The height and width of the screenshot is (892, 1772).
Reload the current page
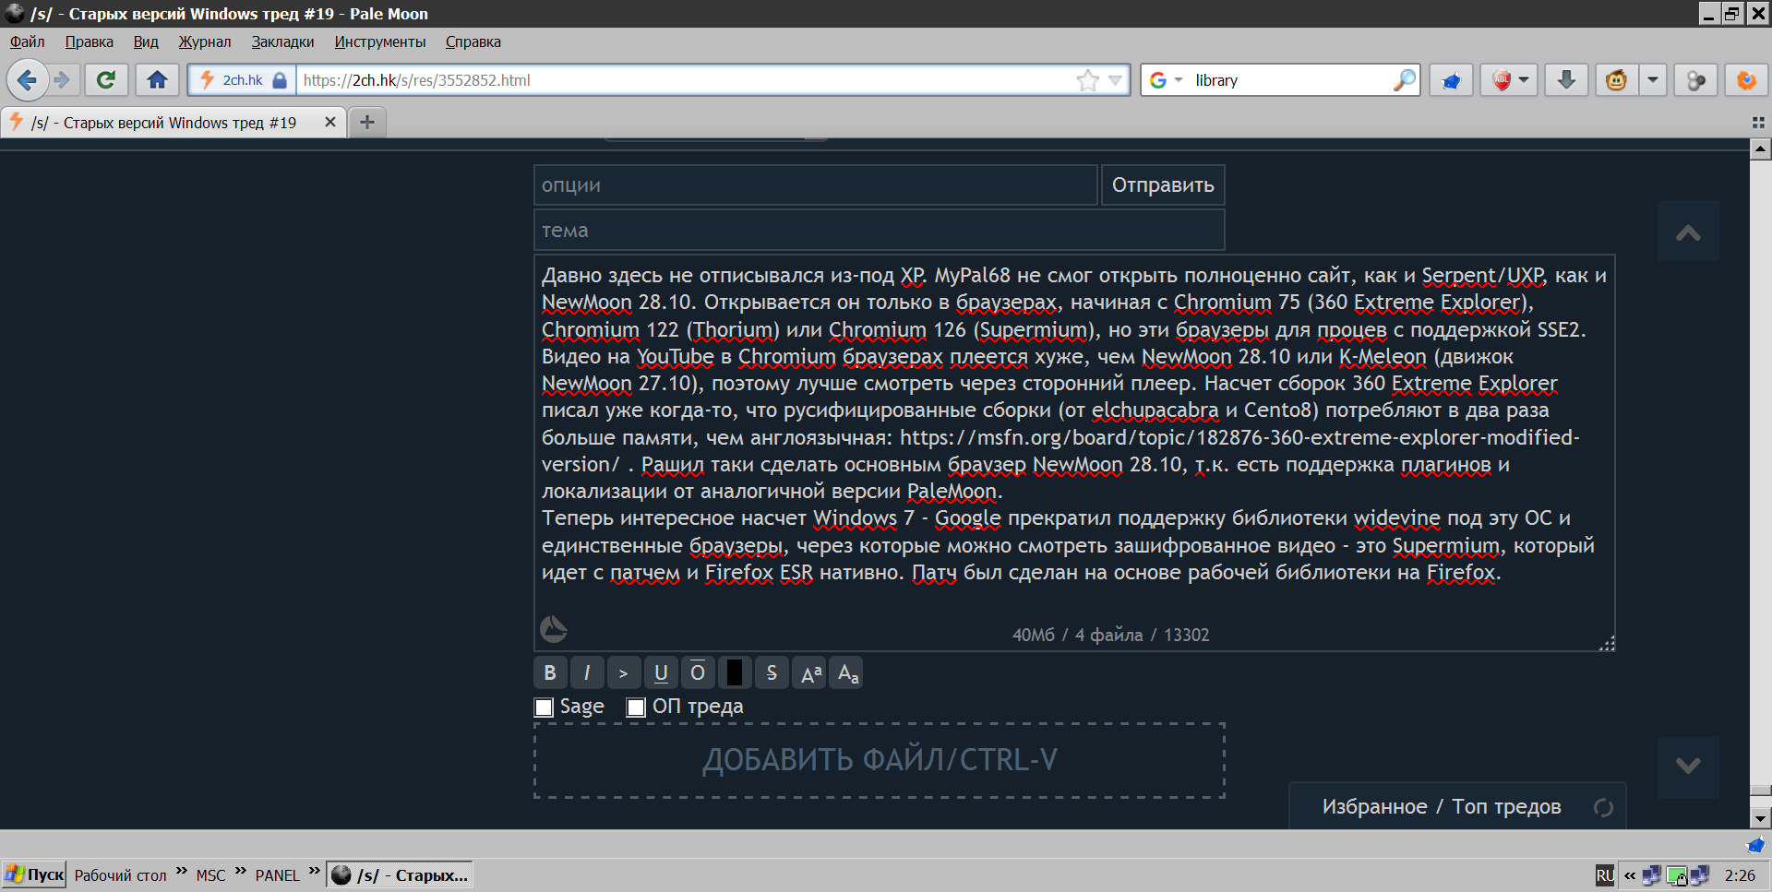point(106,80)
